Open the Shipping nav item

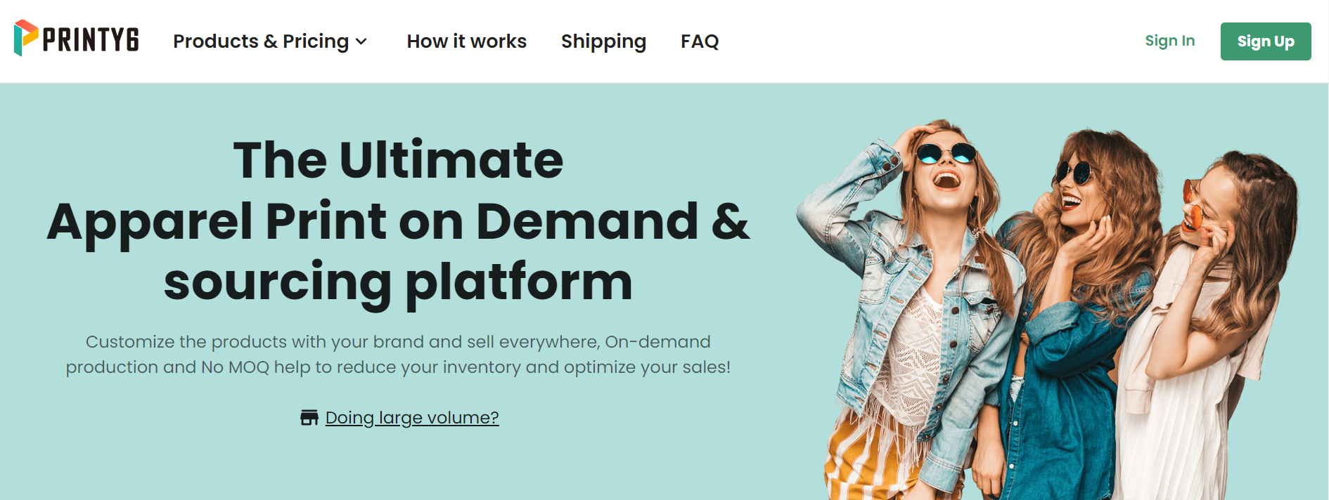tap(603, 41)
